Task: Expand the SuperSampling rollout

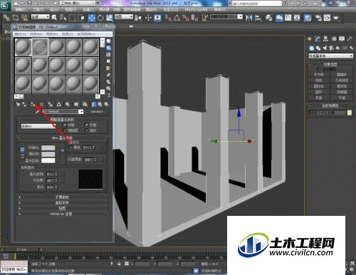Action: click(62, 202)
